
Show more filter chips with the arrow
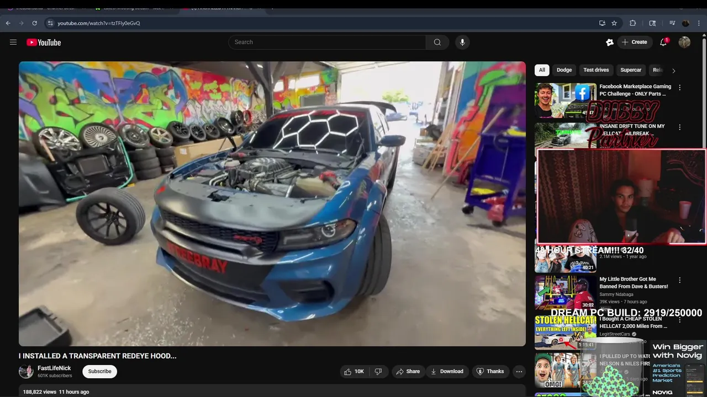(x=673, y=71)
